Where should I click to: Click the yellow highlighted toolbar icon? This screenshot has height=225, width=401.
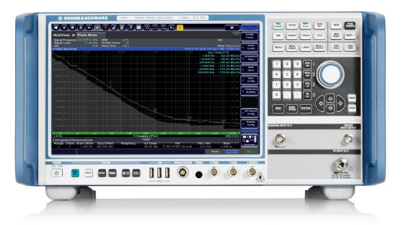coord(180,27)
